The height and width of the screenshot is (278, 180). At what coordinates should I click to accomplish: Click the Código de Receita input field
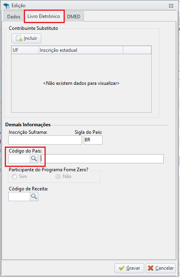(x=19, y=197)
